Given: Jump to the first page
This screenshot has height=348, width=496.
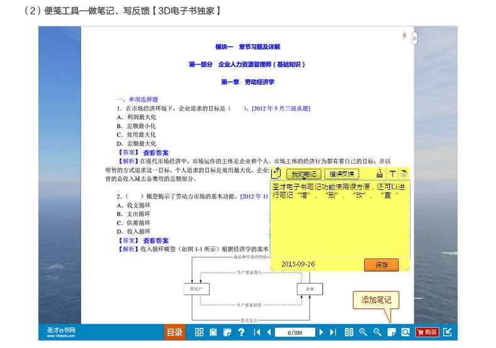Looking at the screenshot, I should click(x=257, y=332).
